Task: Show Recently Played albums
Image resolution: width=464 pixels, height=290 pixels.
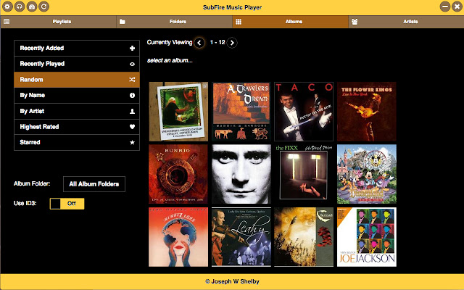Action: point(77,64)
